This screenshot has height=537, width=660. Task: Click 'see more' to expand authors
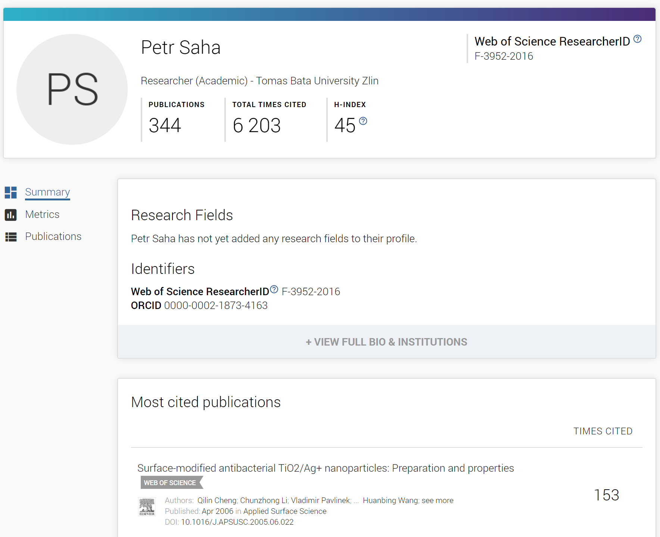tap(438, 500)
